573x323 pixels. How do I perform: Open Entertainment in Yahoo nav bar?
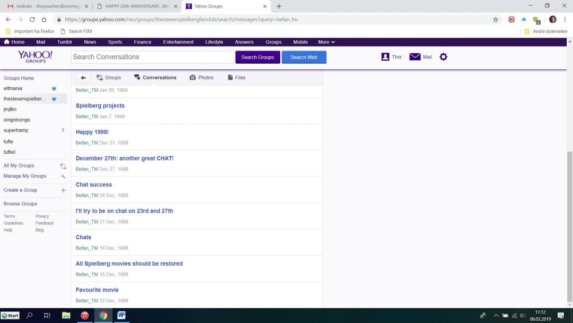pyautogui.click(x=178, y=42)
